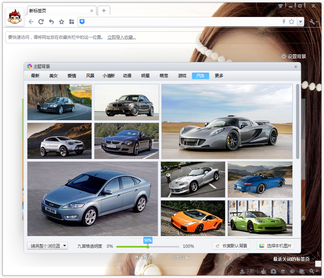
Task: Click the undo closed-tab arrow icon
Action: (x=51, y=22)
